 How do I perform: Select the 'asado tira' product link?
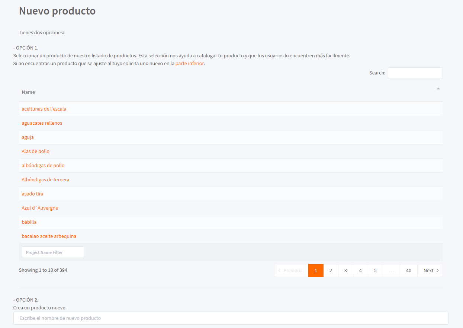pyautogui.click(x=32, y=194)
